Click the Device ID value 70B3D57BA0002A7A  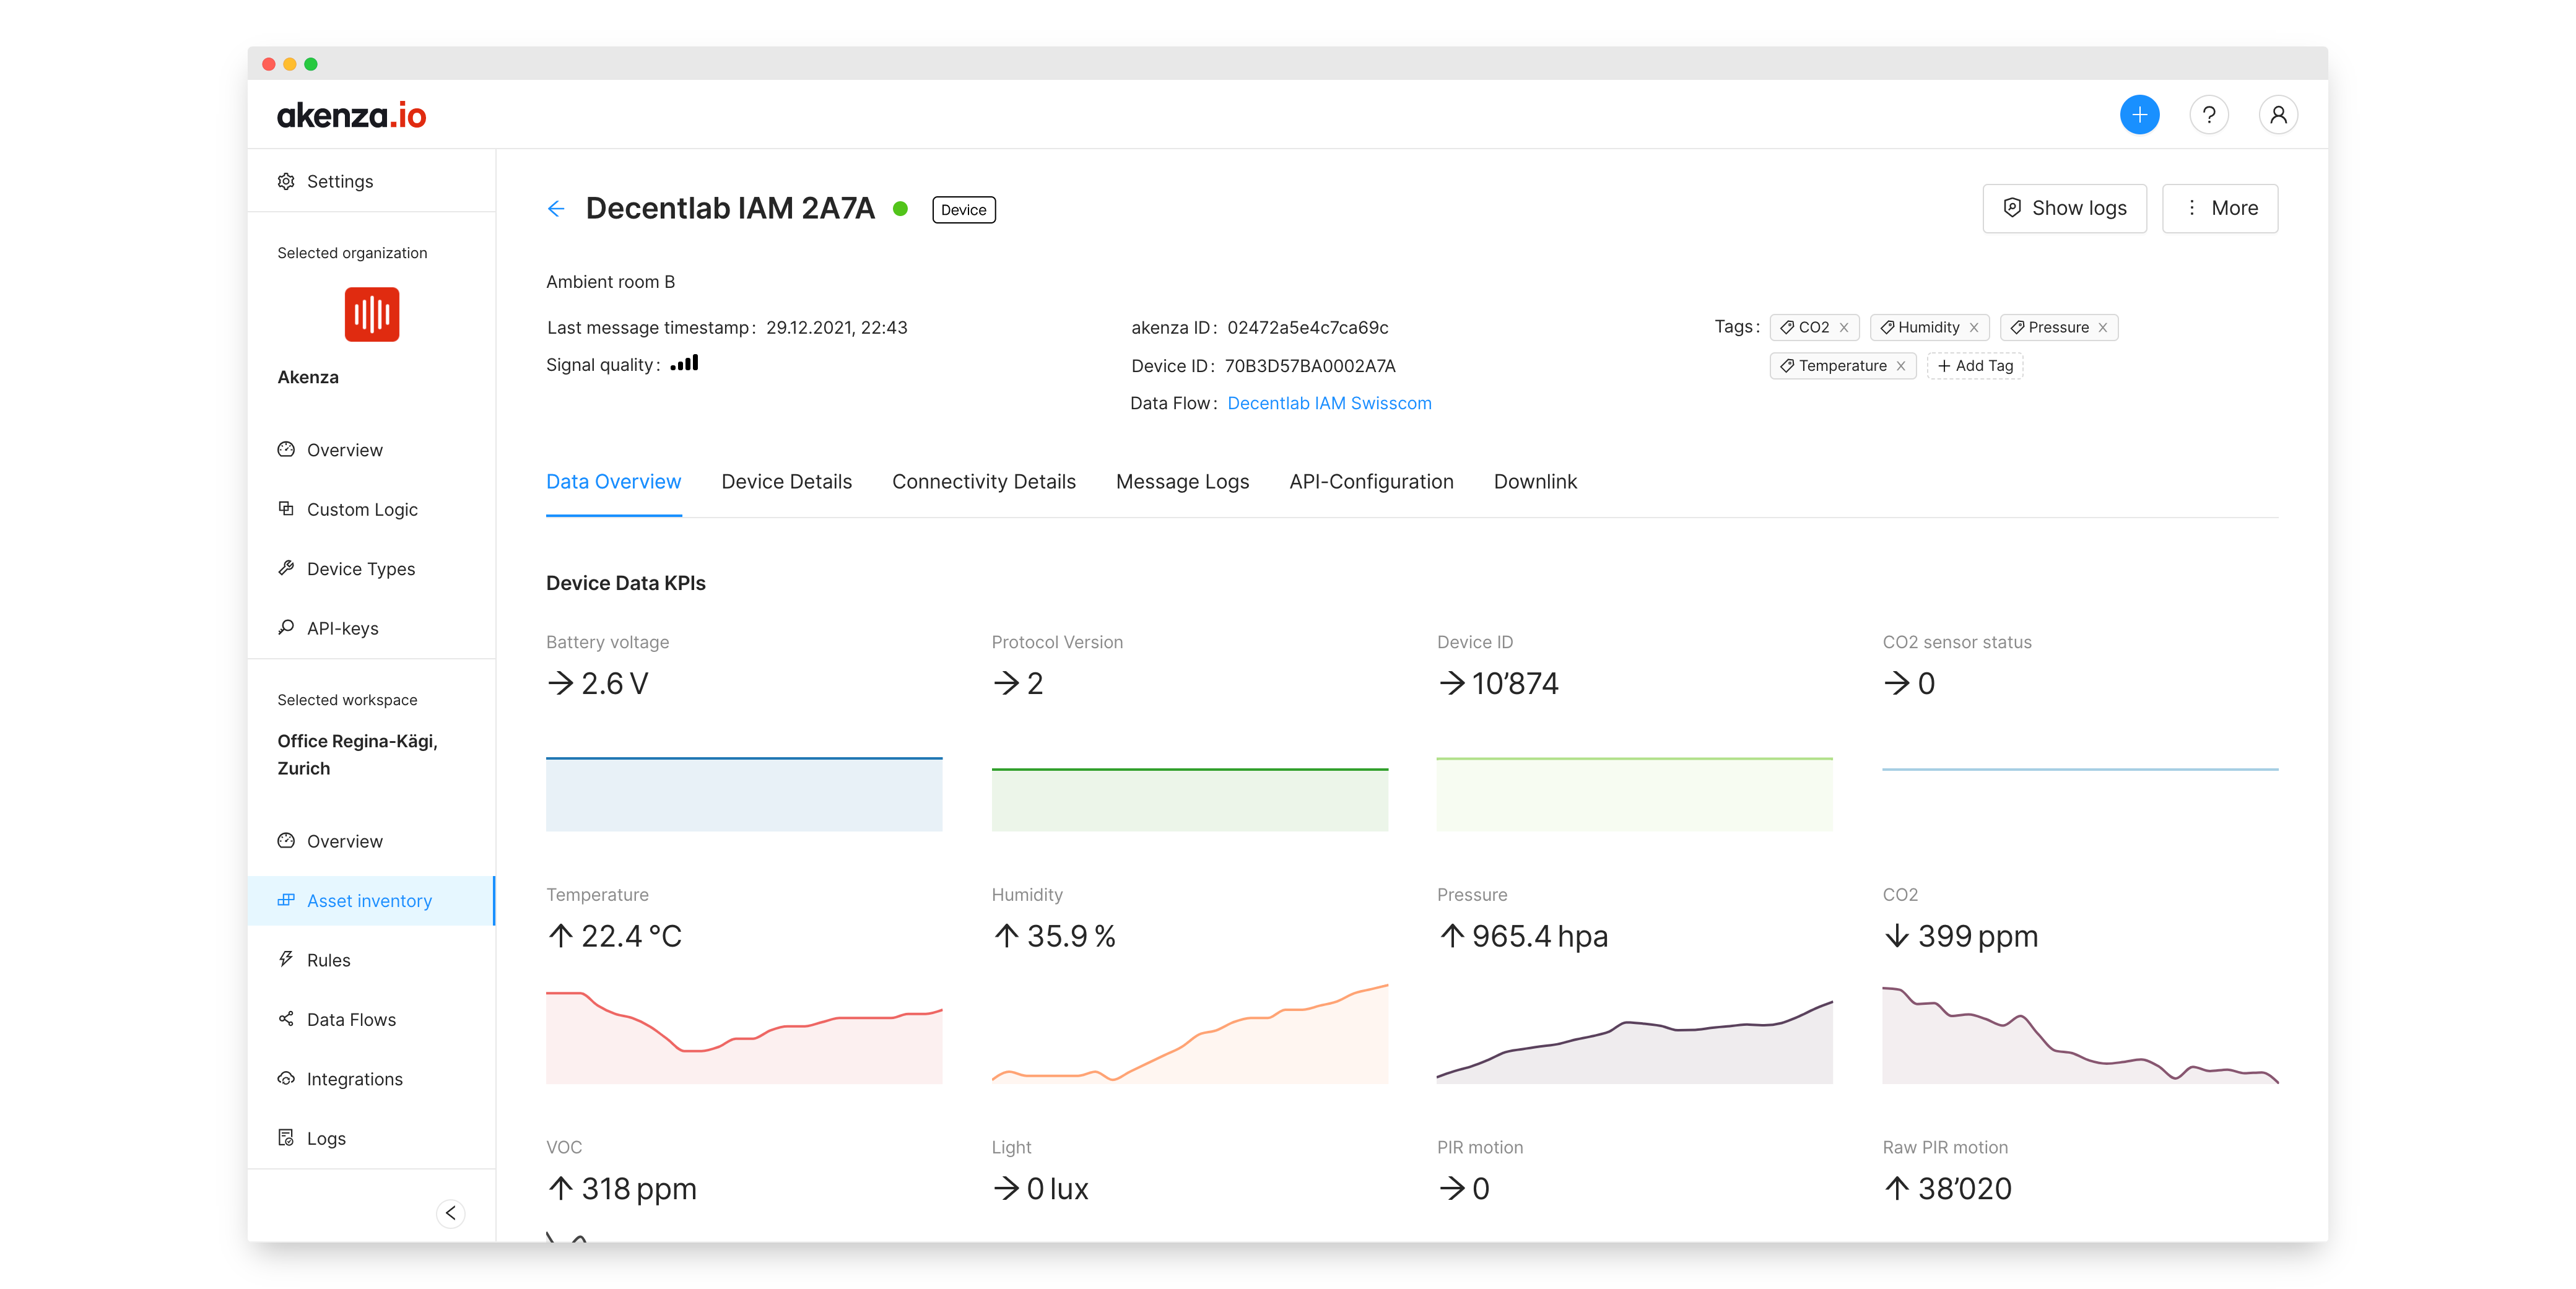1309,366
